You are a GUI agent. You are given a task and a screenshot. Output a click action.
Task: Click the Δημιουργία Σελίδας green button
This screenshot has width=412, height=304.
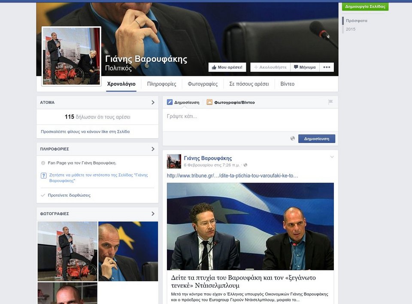(x=365, y=6)
